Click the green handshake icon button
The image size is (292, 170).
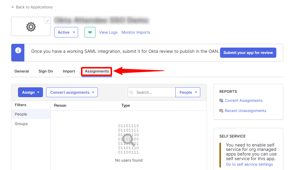(90, 32)
